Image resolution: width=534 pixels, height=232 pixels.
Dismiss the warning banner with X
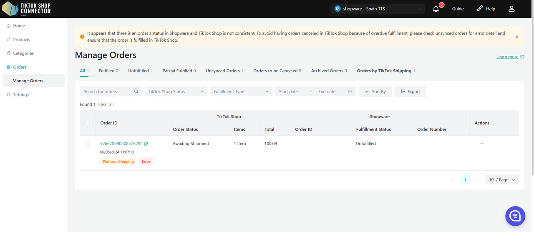[x=517, y=37]
